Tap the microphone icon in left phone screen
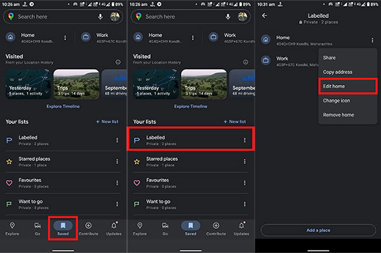 point(100,16)
